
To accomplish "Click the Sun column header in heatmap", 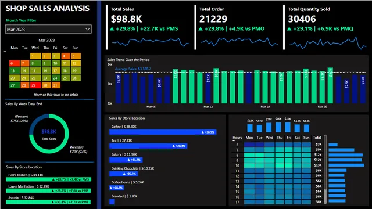I will 306,138.
